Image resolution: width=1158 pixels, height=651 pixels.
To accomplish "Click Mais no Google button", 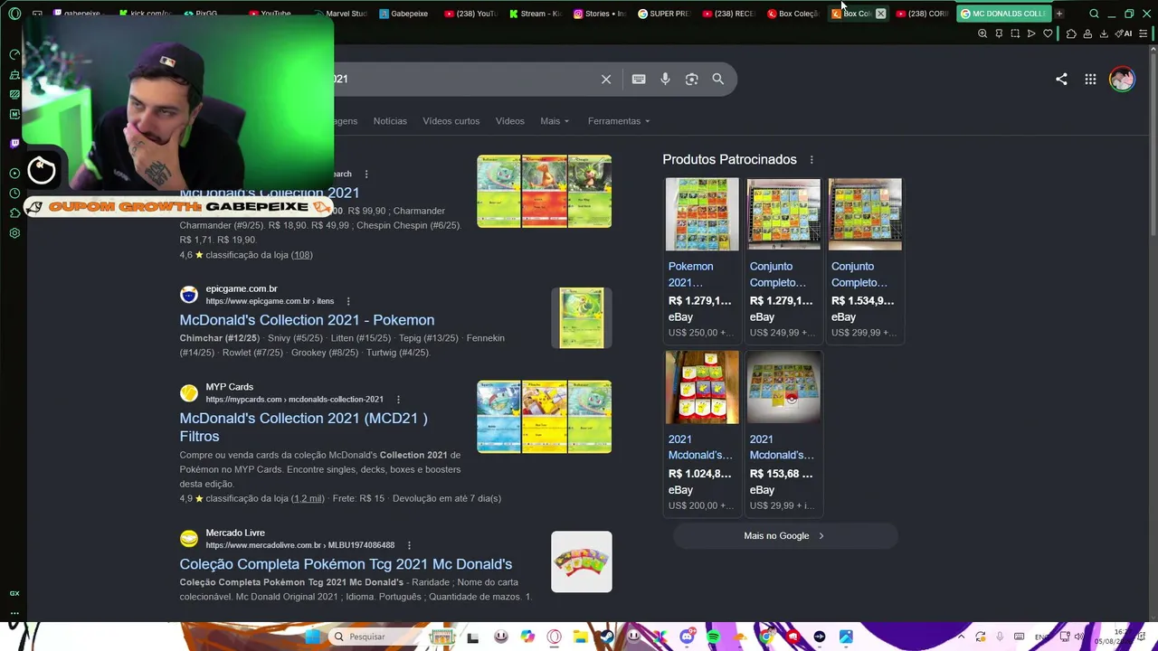I will [784, 536].
